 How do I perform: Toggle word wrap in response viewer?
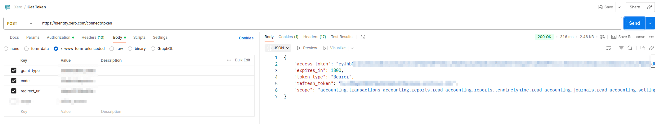pyautogui.click(x=609, y=48)
